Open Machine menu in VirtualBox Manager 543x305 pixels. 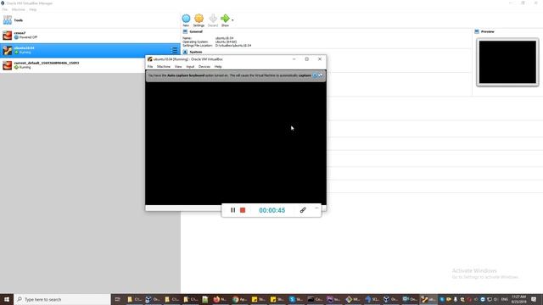coord(19,9)
